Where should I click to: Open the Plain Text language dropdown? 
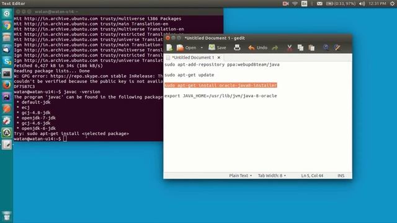[x=240, y=175]
